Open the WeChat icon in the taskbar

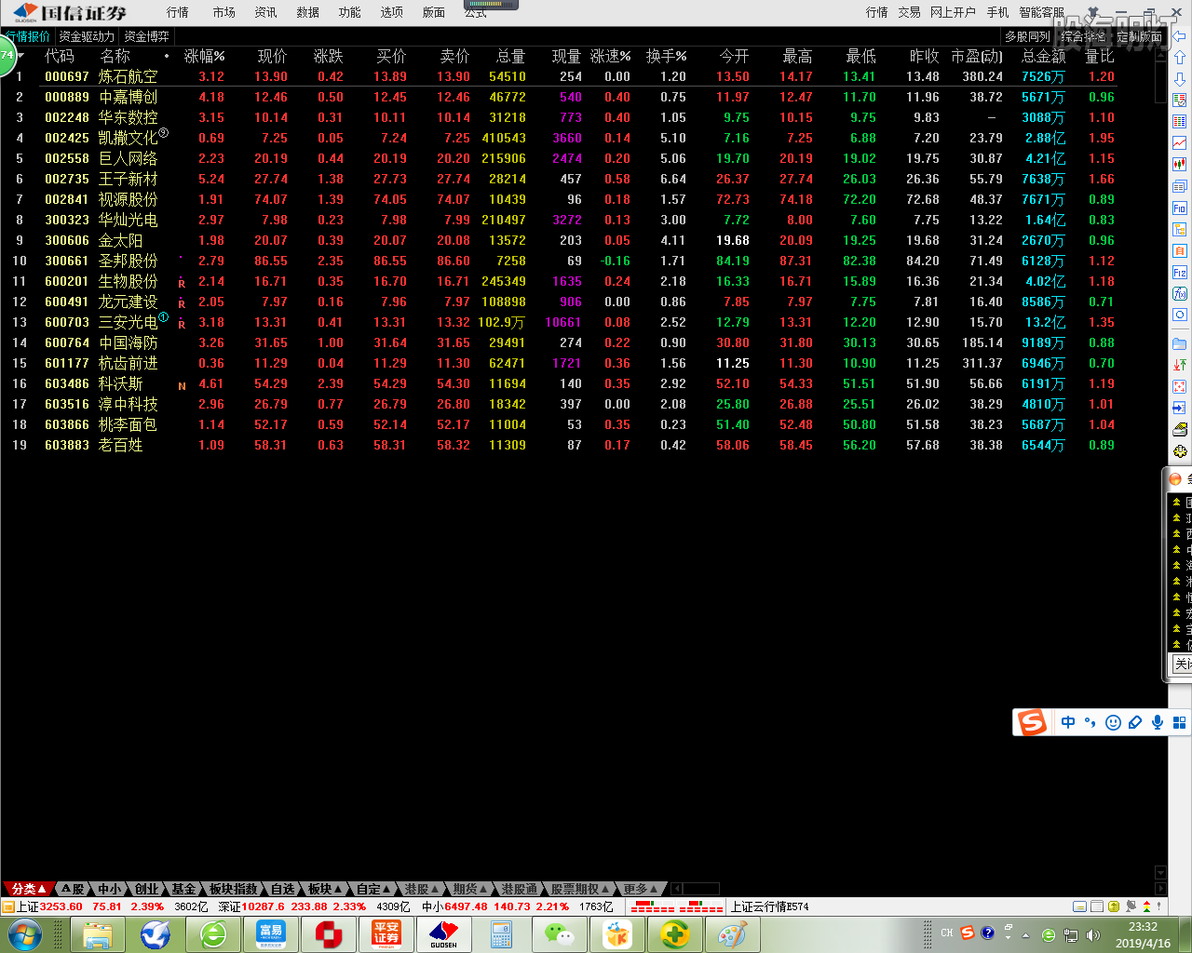(x=560, y=934)
